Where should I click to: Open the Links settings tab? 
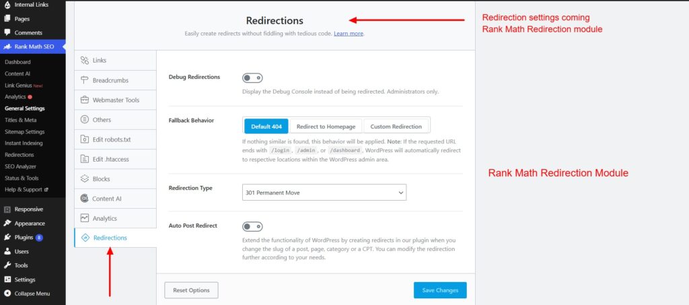pyautogui.click(x=115, y=61)
